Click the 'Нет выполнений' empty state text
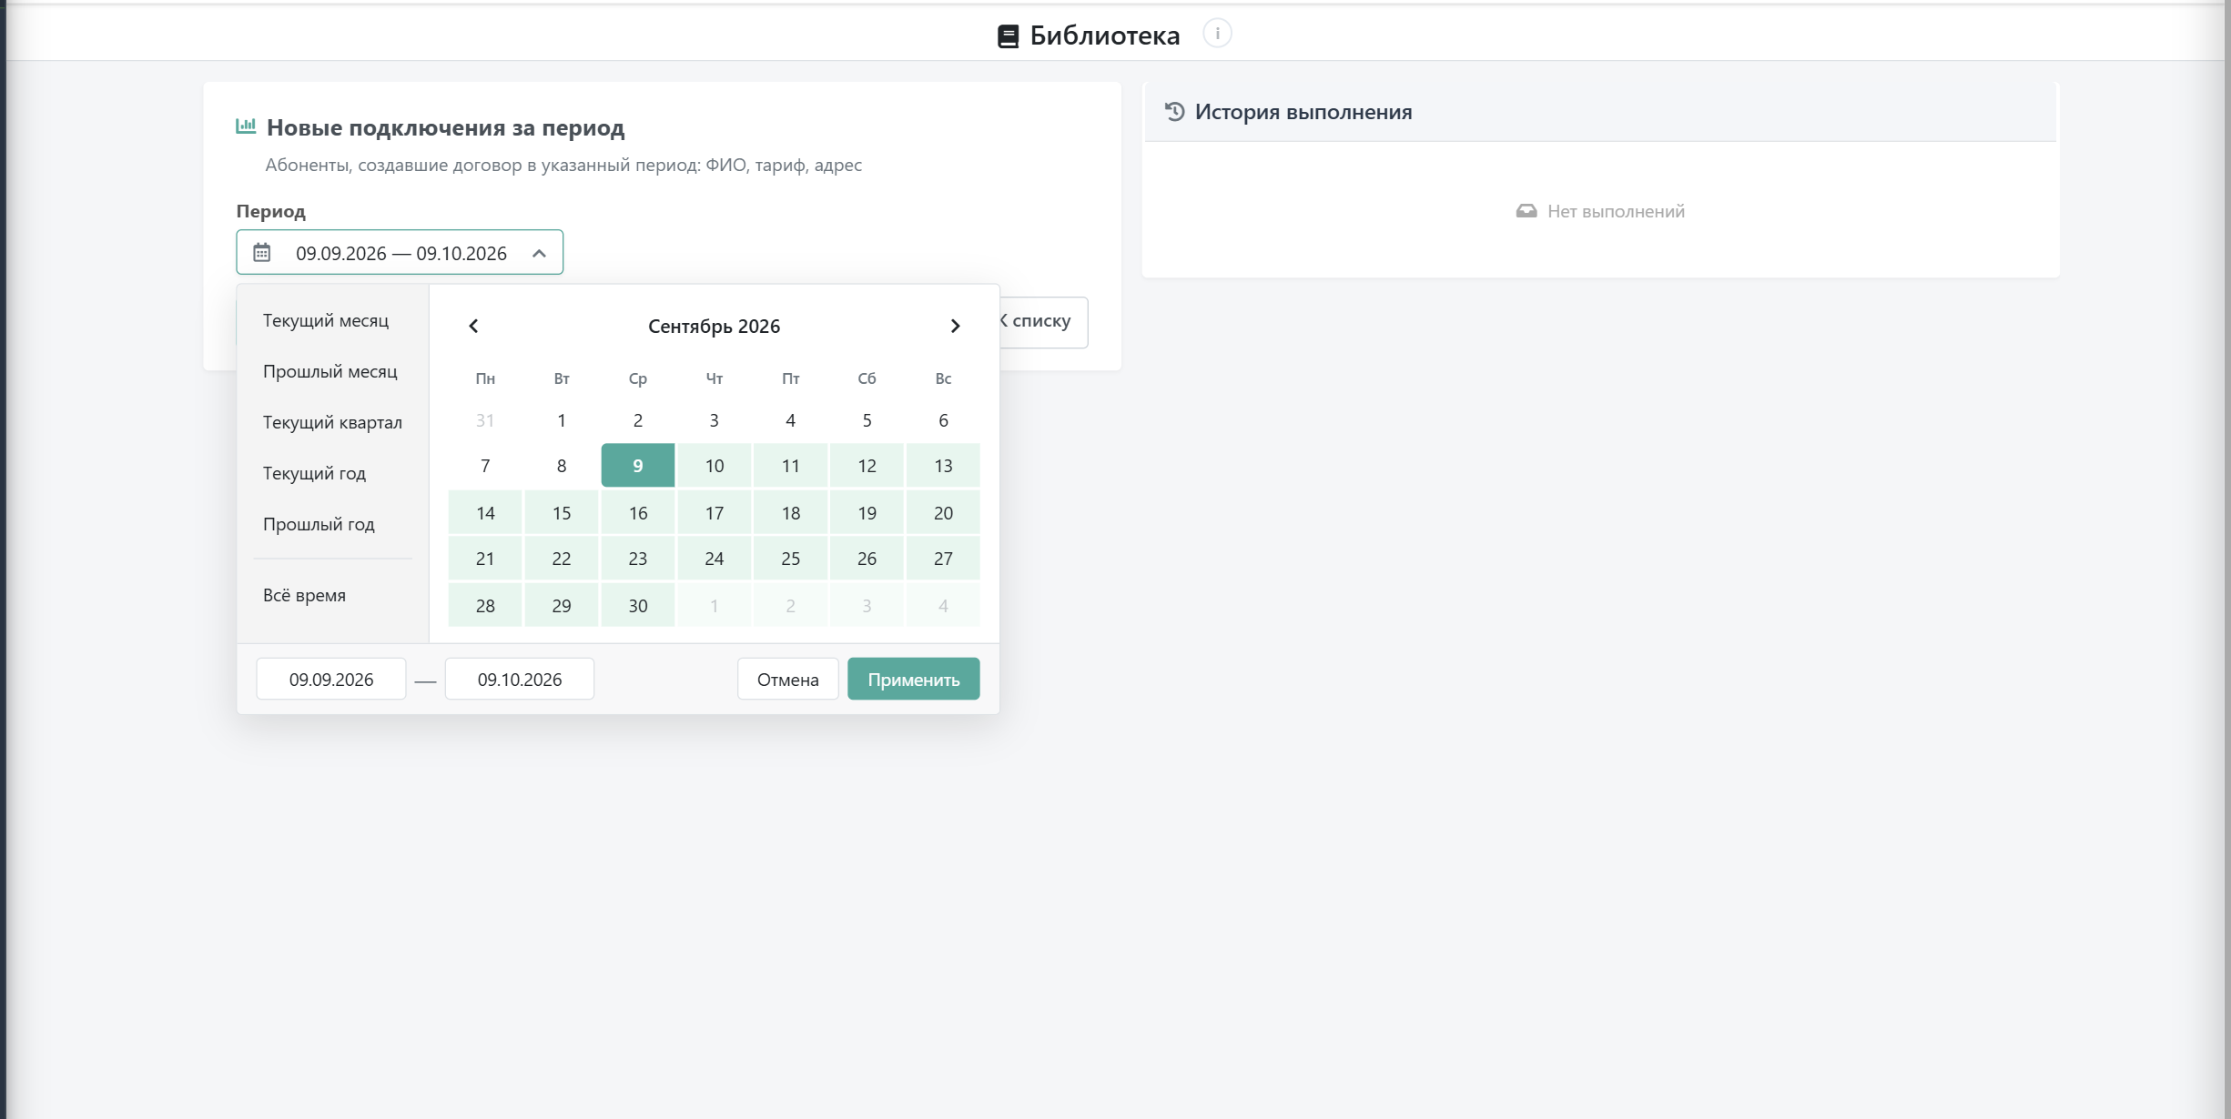This screenshot has height=1119, width=2231. click(x=1616, y=211)
